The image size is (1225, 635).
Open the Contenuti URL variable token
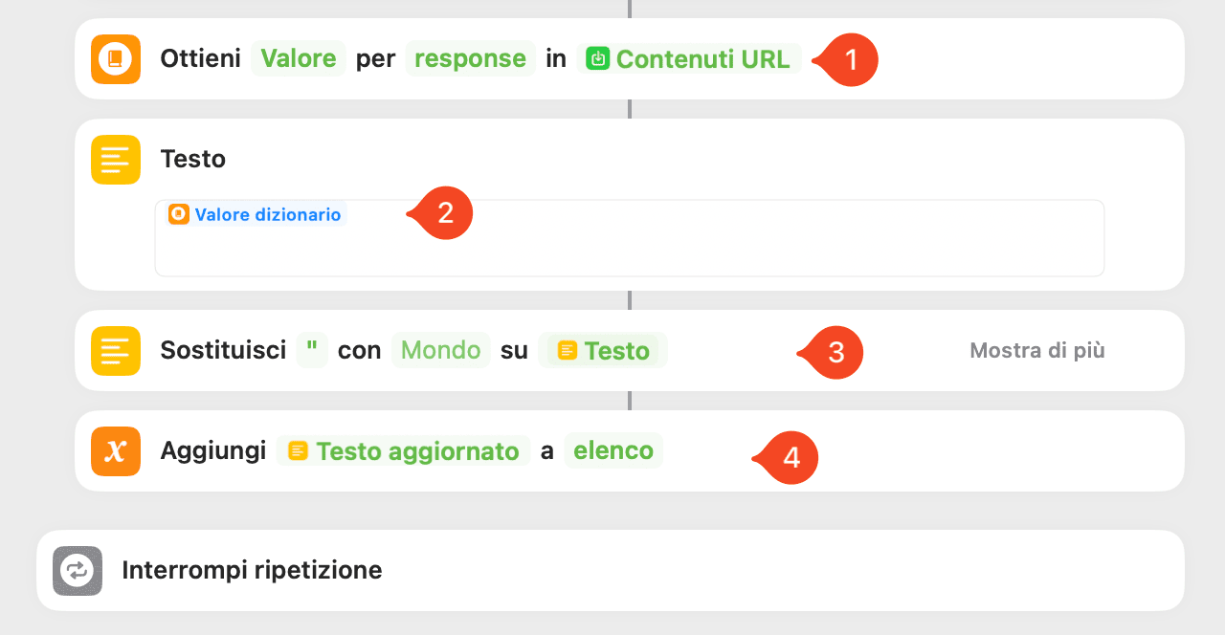pyautogui.click(x=690, y=59)
